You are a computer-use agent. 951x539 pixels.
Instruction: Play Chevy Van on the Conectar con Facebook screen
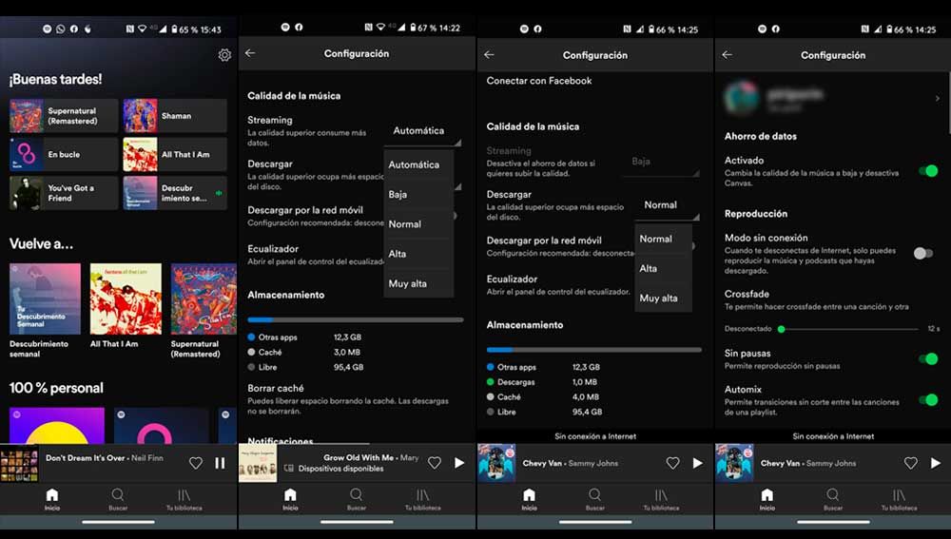pos(697,463)
